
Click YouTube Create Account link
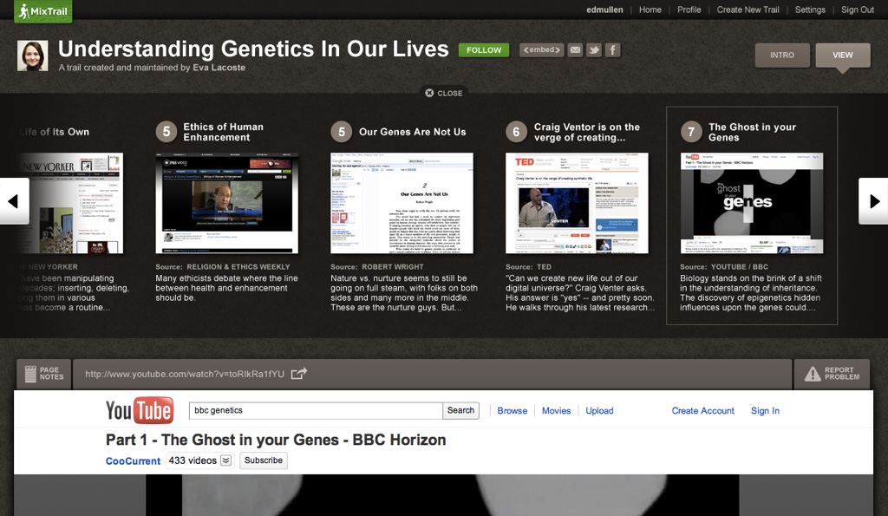[702, 411]
